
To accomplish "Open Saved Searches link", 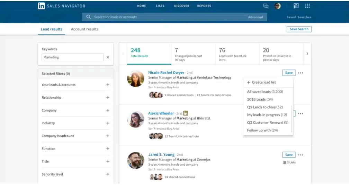I will 299,17.
